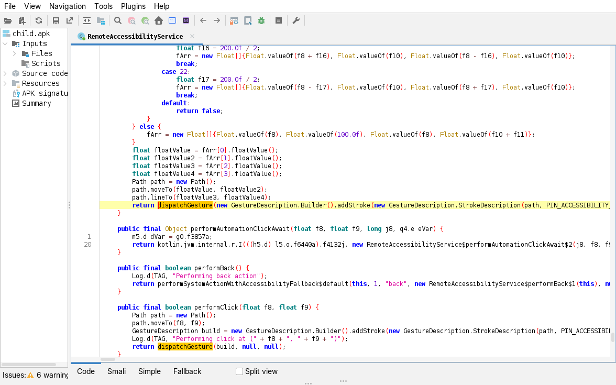Screen dimensions: 616x385
Task: Switch to the Fallback tab
Action: tap(187, 371)
